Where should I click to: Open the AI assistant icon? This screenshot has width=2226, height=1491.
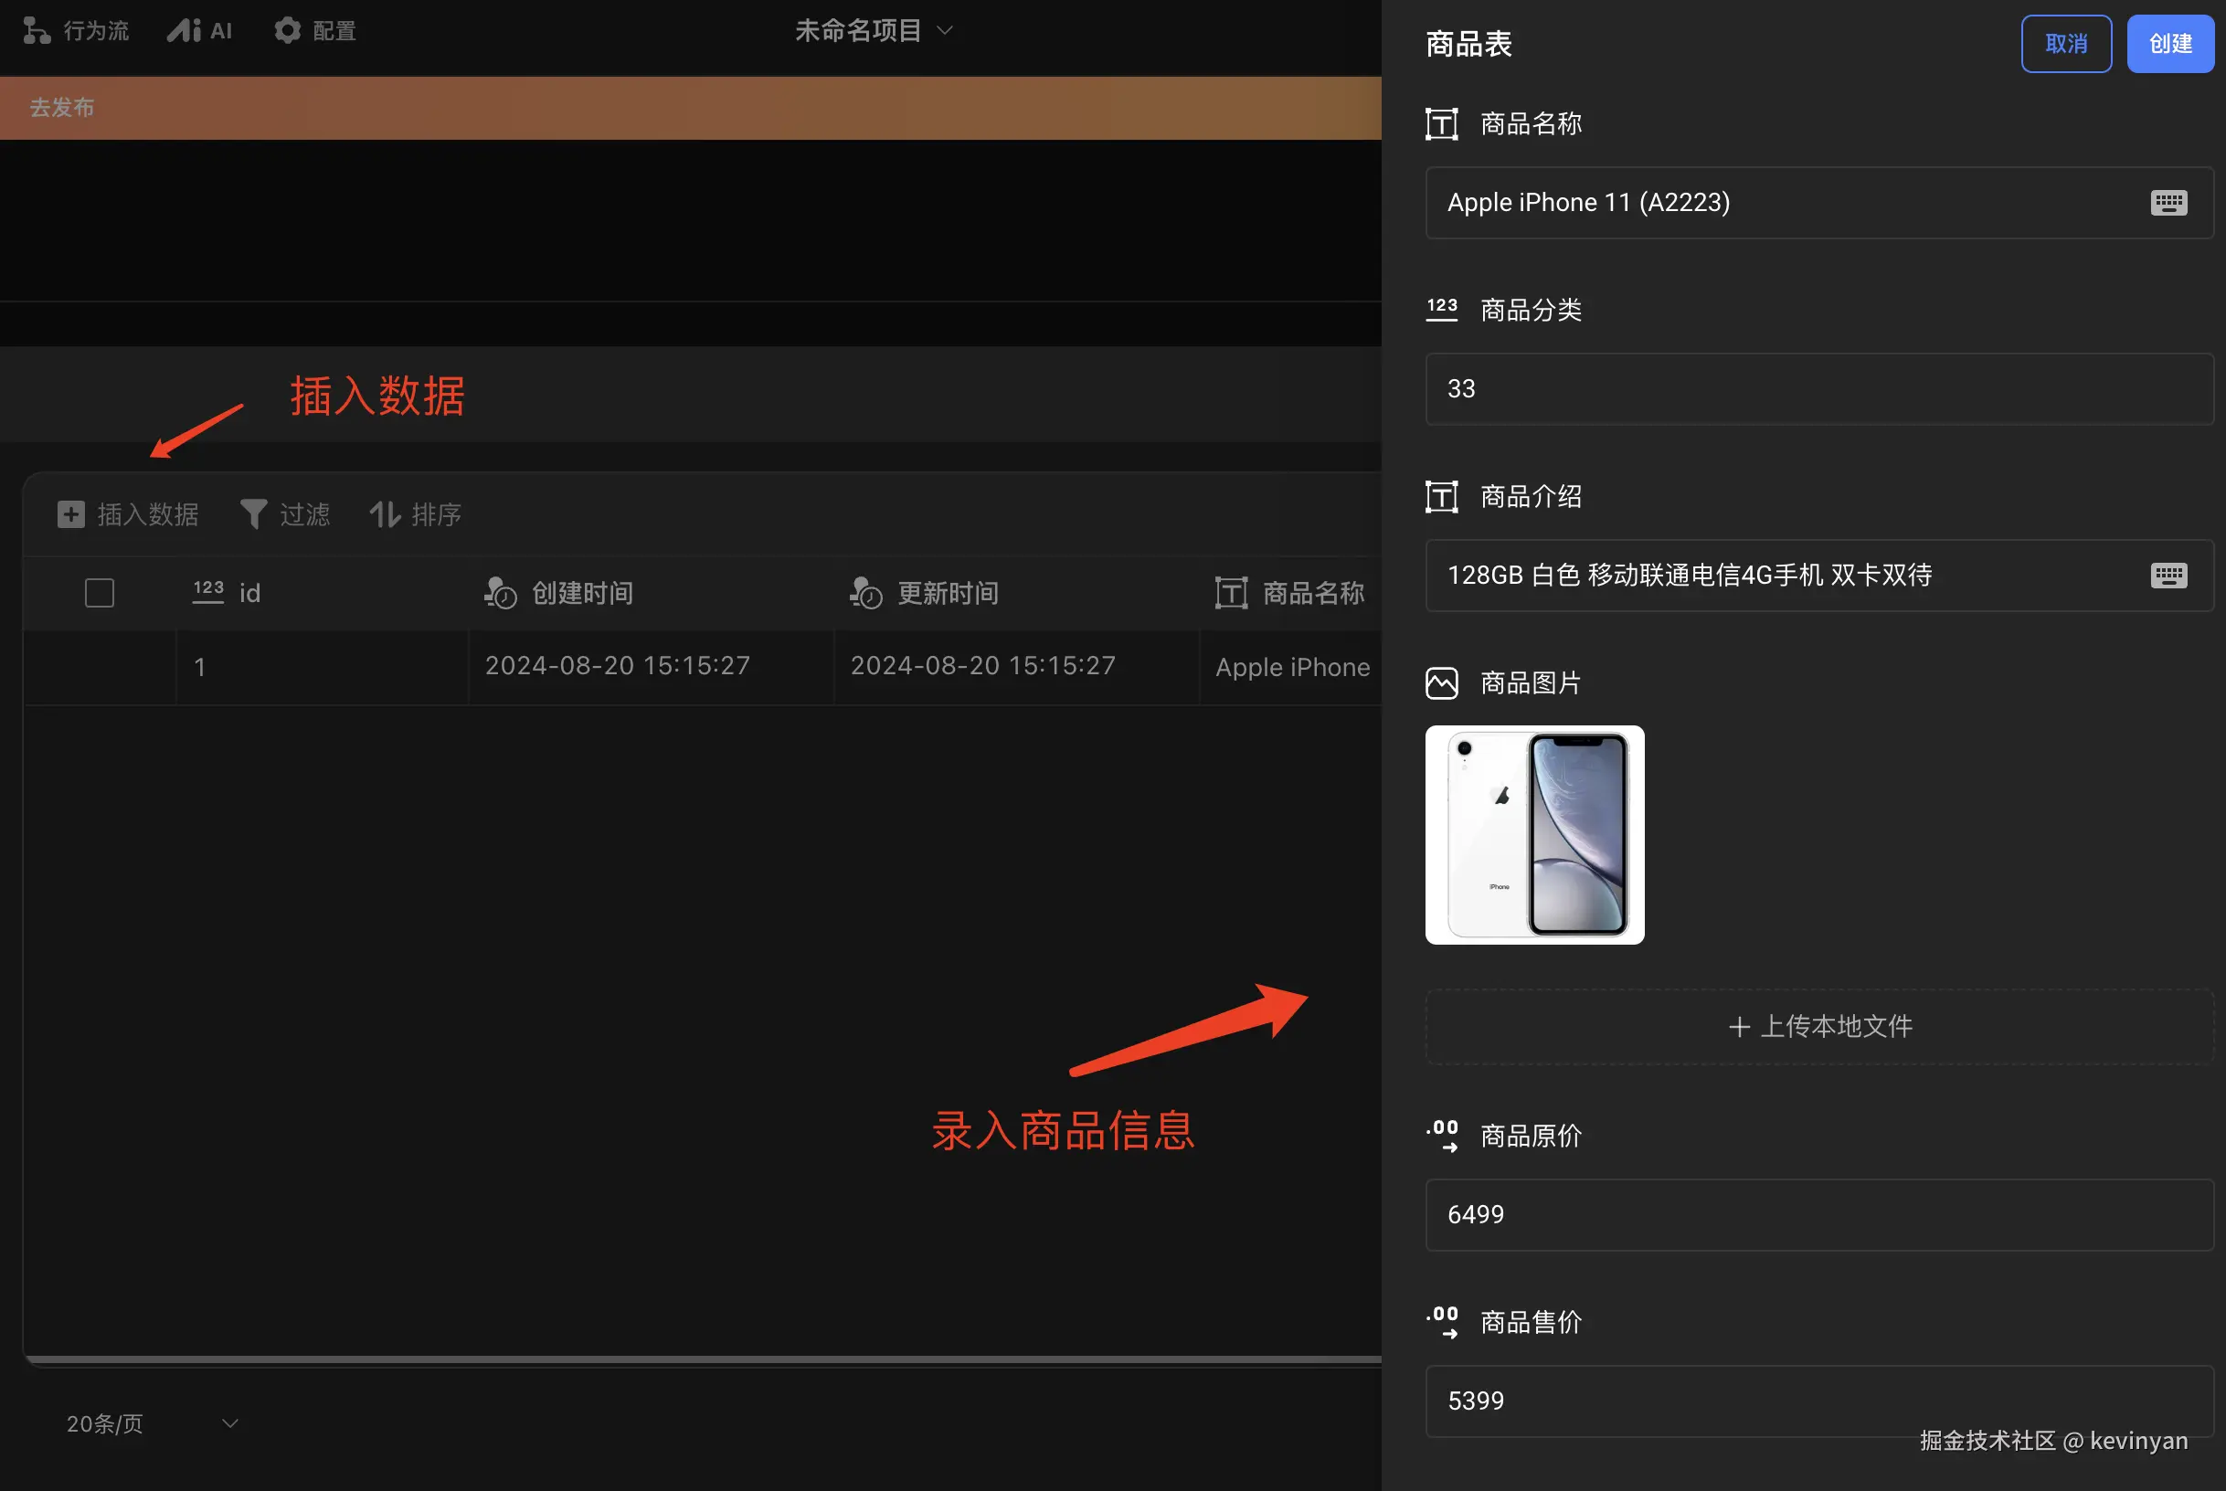pyautogui.click(x=185, y=30)
